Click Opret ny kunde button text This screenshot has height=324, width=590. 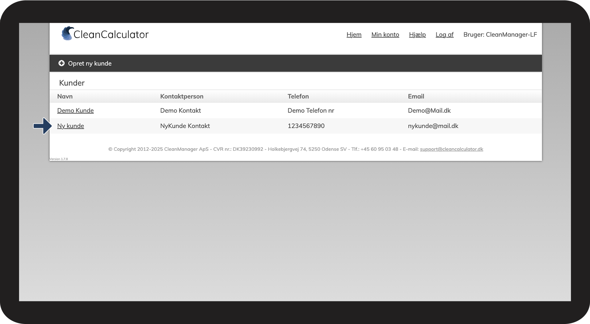point(90,63)
